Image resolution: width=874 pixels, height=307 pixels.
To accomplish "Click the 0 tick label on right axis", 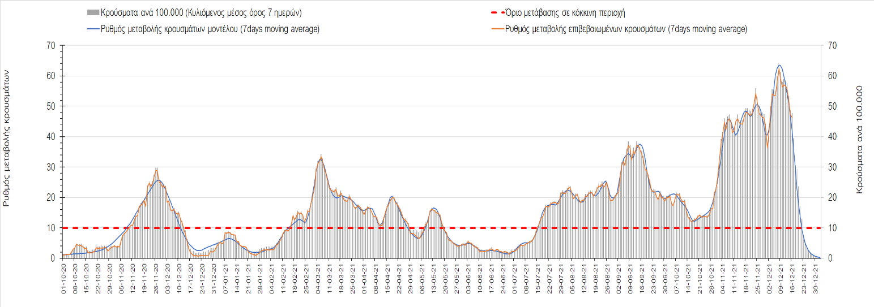I will [830, 258].
